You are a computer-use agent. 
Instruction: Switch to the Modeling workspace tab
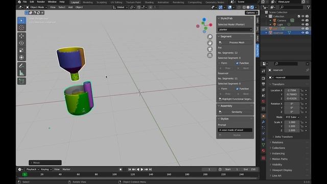87,2
